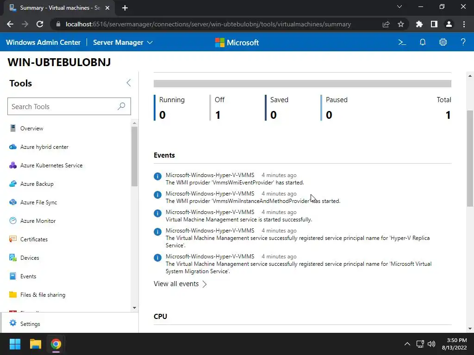Select the Running virtual machines count

(162, 115)
